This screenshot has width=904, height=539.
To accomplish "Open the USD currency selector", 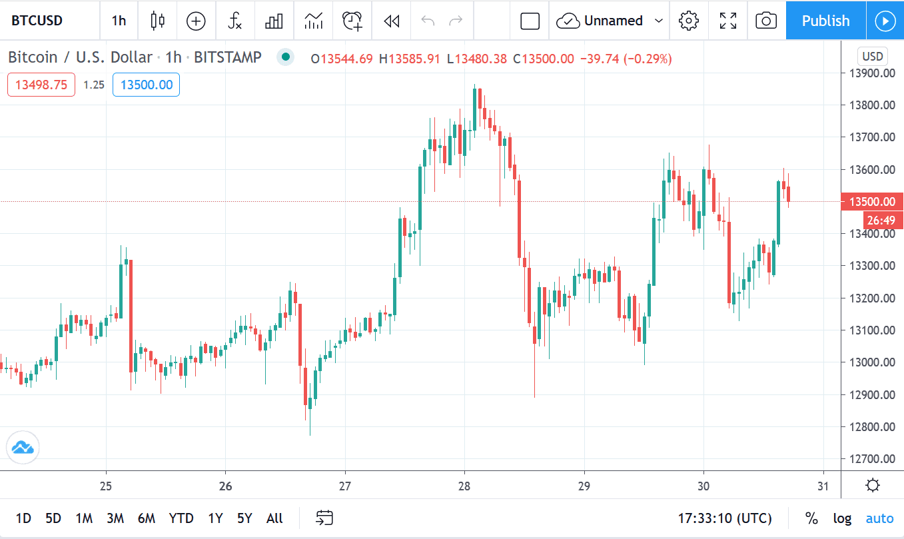I will (872, 56).
